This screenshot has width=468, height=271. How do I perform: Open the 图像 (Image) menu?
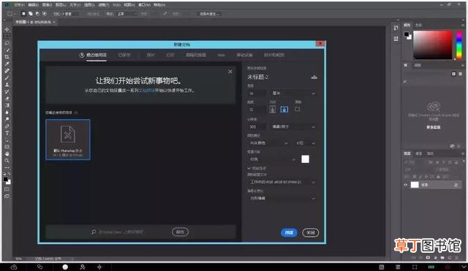point(47,5)
